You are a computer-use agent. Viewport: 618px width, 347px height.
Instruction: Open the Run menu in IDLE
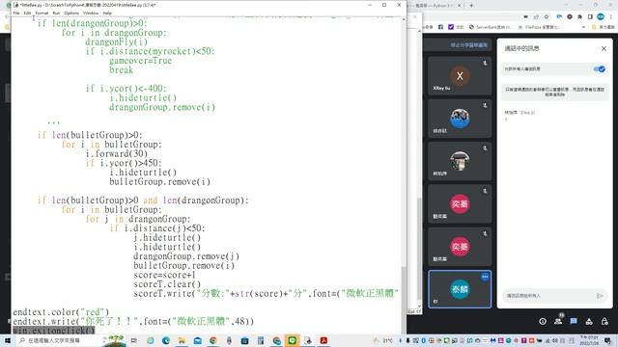[56, 13]
